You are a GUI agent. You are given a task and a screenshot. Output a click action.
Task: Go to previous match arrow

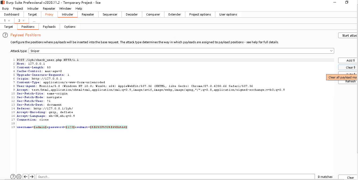[26, 177]
